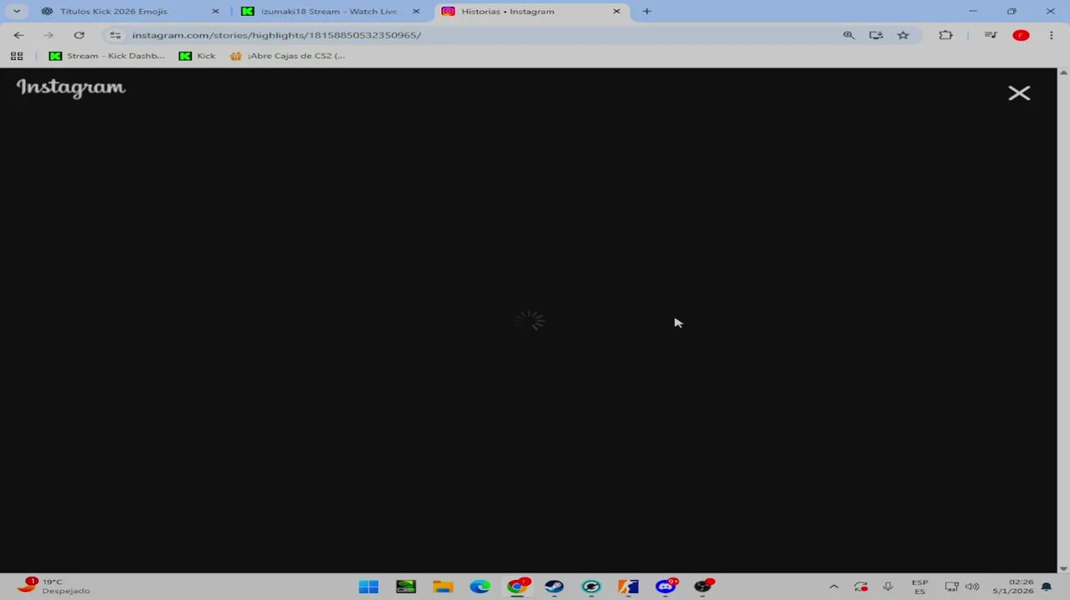The image size is (1070, 600).
Task: Open a new browser tab
Action: tap(646, 12)
